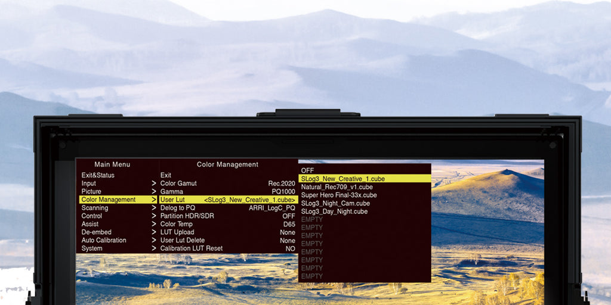Change the Gamma PQ1000 setting
Screen dimensions: 611x305
tap(283, 191)
